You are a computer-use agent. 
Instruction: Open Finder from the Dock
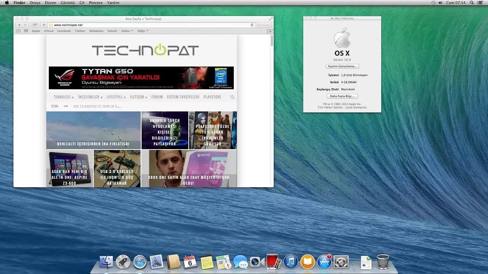tap(106, 262)
